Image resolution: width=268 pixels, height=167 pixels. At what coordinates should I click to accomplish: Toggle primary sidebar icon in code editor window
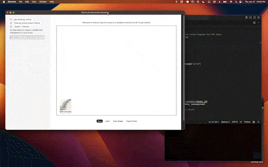coord(247,17)
